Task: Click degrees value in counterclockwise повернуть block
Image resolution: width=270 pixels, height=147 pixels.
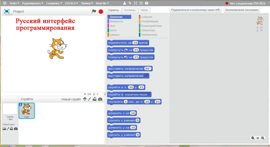Action: click(136, 57)
